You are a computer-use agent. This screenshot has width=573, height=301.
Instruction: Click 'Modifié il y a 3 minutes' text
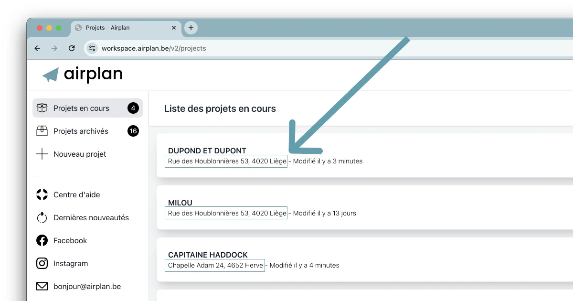(328, 161)
